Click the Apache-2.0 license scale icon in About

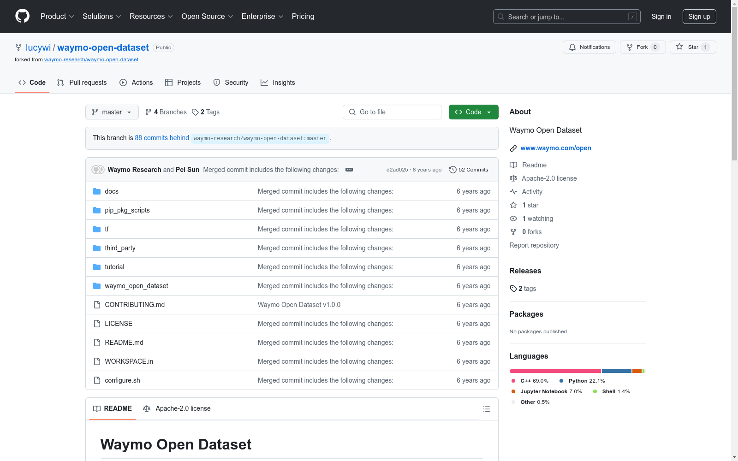click(513, 178)
